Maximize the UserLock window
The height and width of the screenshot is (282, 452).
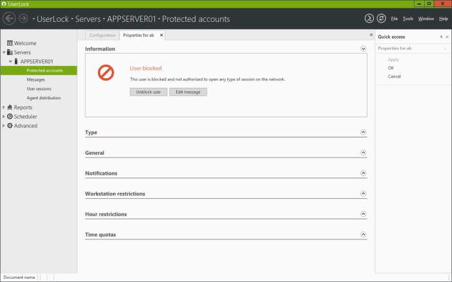(429, 4)
